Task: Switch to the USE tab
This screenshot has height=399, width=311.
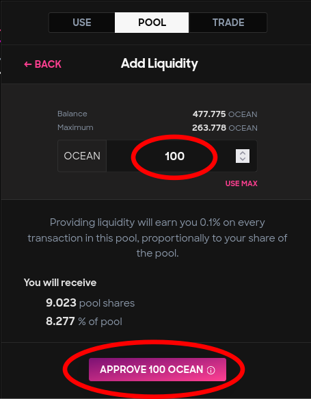Action: (82, 23)
